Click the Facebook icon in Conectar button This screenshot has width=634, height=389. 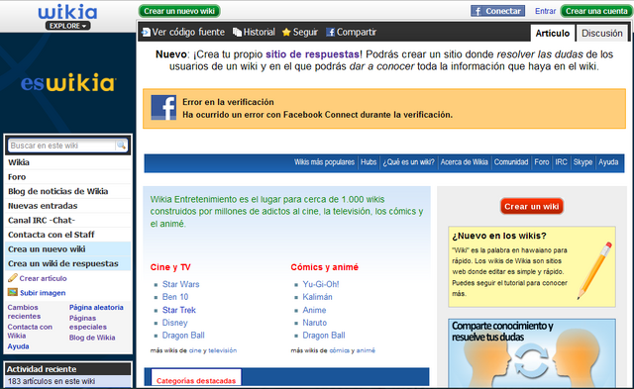pyautogui.click(x=477, y=11)
